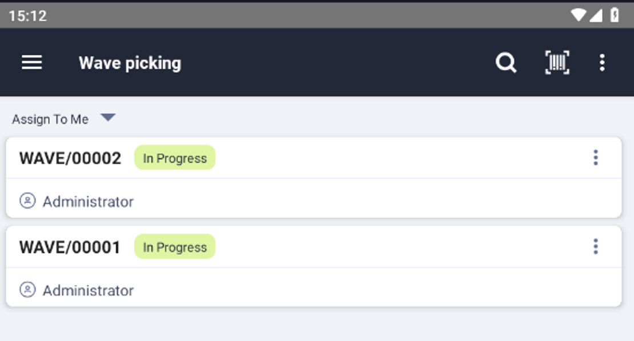Open the hamburger navigation menu
Screen dimensions: 634x341
[x=31, y=63]
